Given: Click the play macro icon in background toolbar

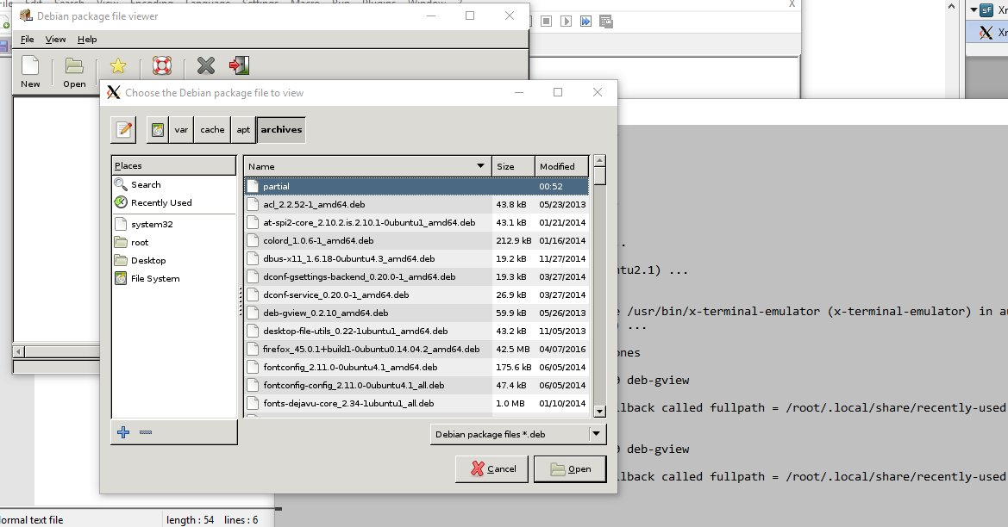Looking at the screenshot, I should (566, 22).
